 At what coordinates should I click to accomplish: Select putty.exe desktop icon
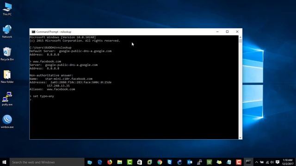7,99
